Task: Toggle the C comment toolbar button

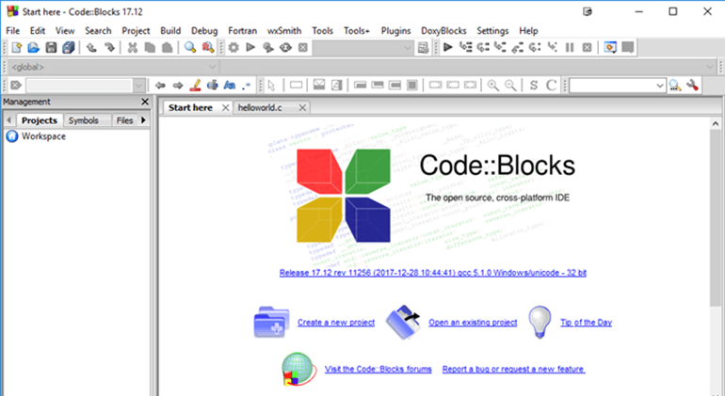Action: click(552, 86)
